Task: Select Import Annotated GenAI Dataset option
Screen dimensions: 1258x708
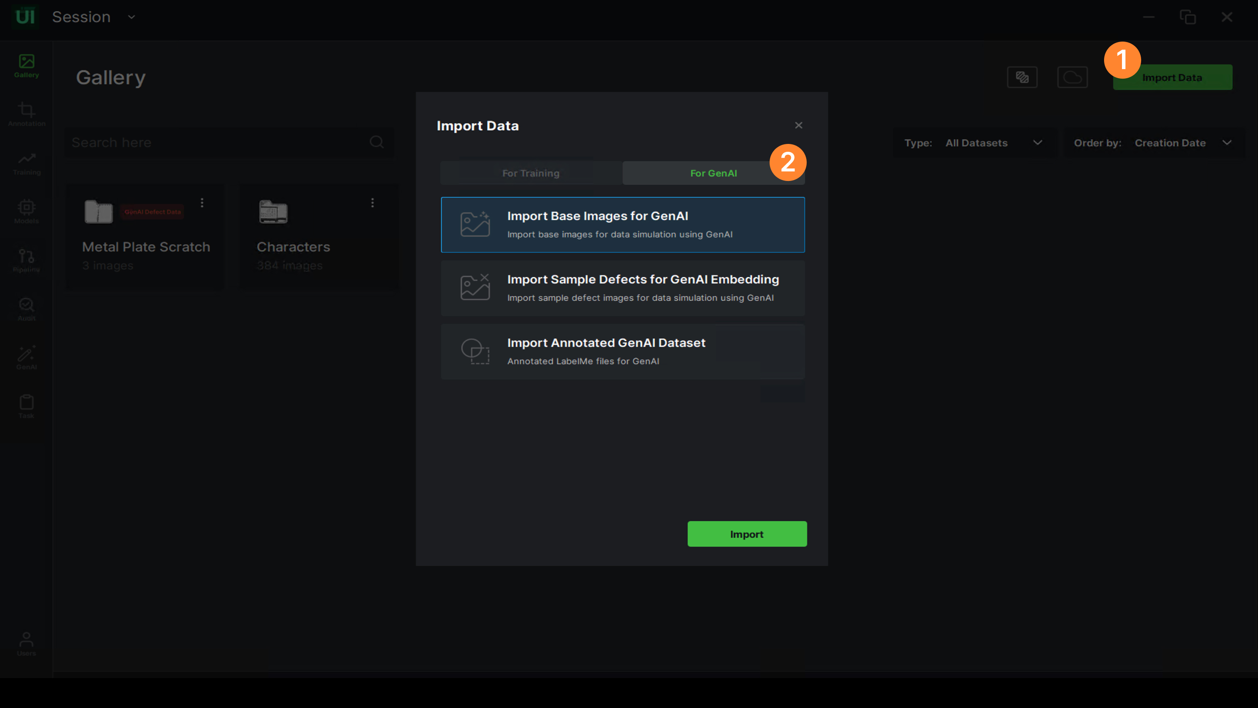Action: [x=623, y=352]
